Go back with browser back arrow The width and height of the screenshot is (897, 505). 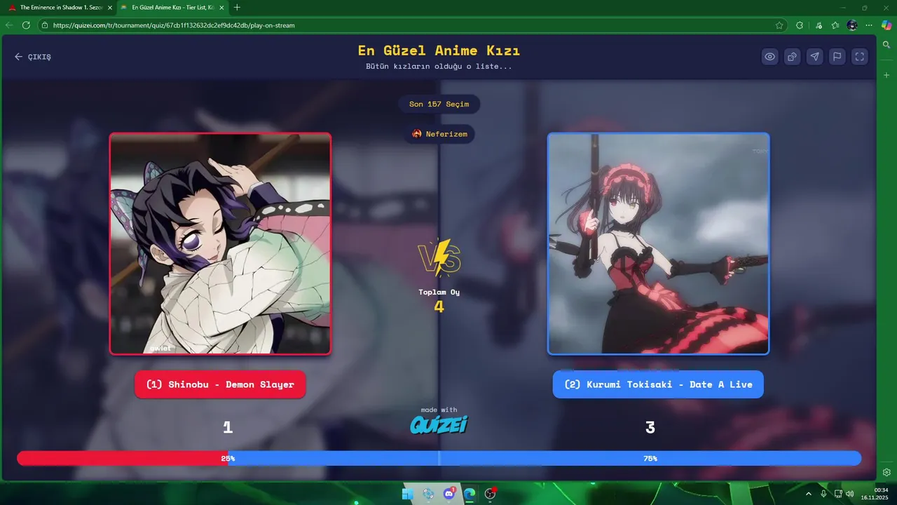click(9, 25)
